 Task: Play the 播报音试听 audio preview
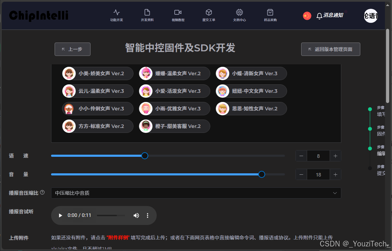[60, 215]
